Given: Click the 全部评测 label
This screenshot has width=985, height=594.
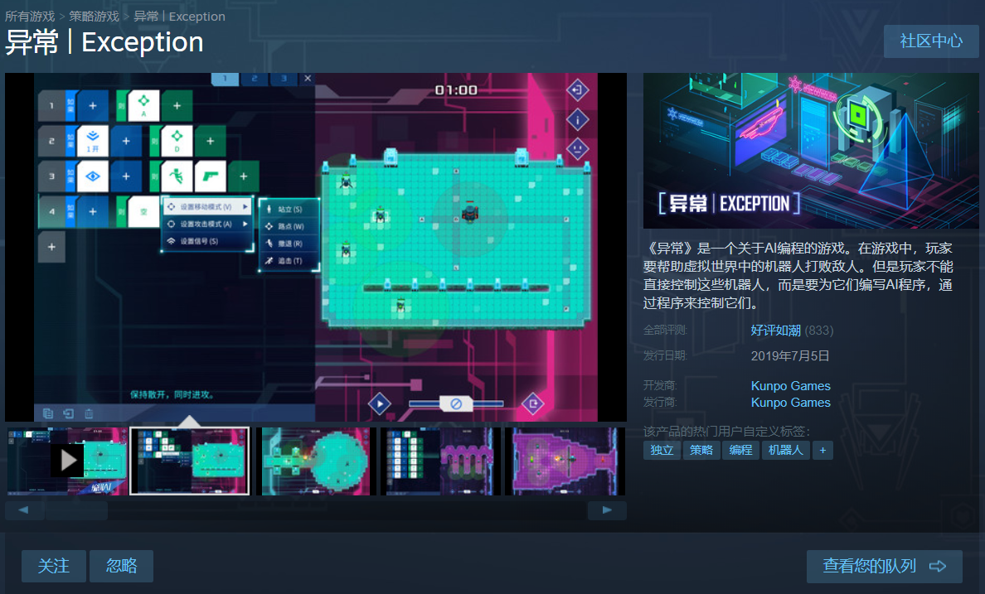Looking at the screenshot, I should (x=665, y=331).
